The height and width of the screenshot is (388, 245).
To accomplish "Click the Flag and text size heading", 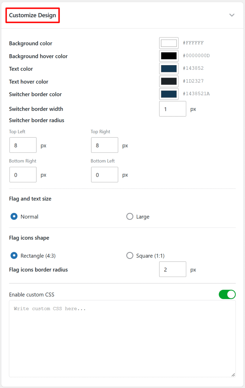I will point(30,199).
